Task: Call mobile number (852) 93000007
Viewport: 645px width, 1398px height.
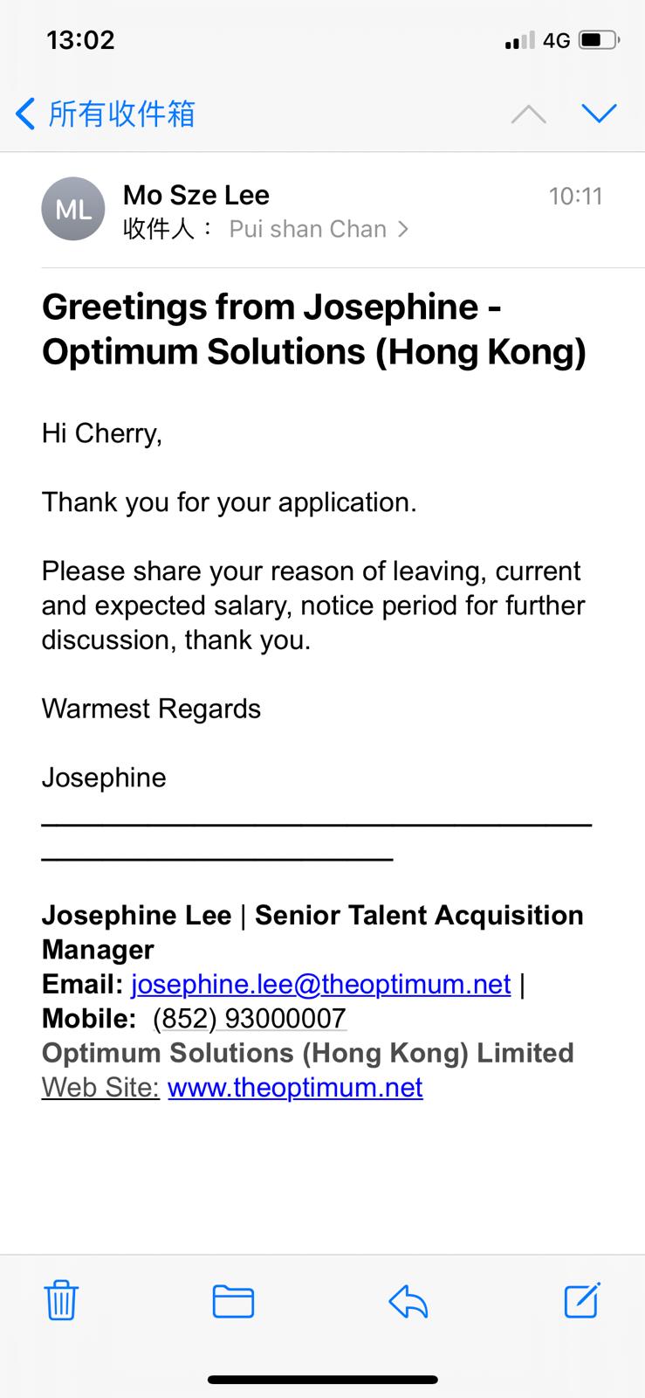Action: click(249, 1018)
